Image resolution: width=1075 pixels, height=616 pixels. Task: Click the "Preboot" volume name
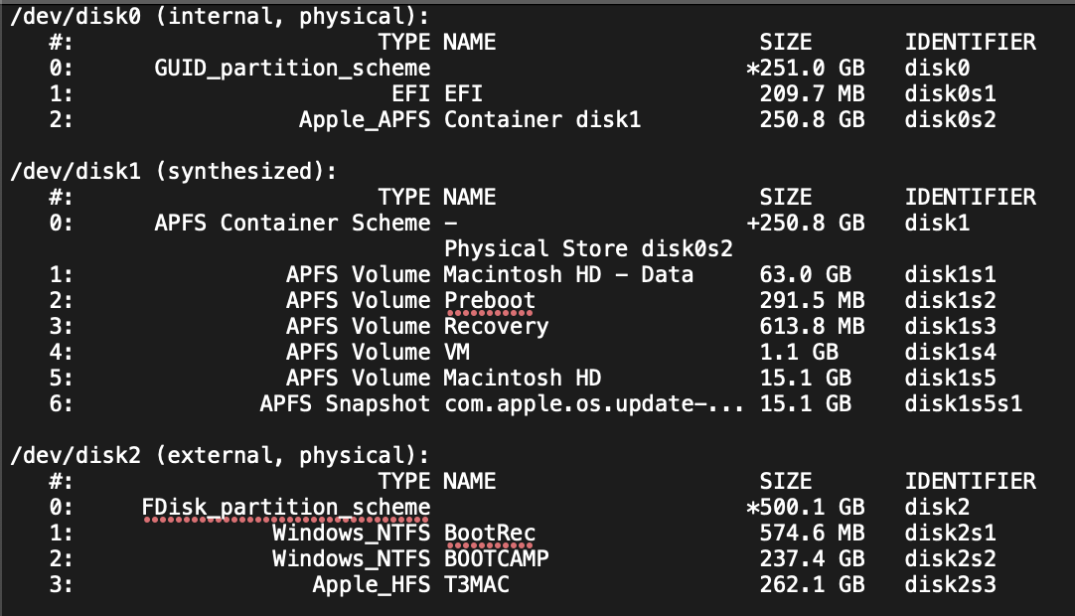pyautogui.click(x=490, y=300)
